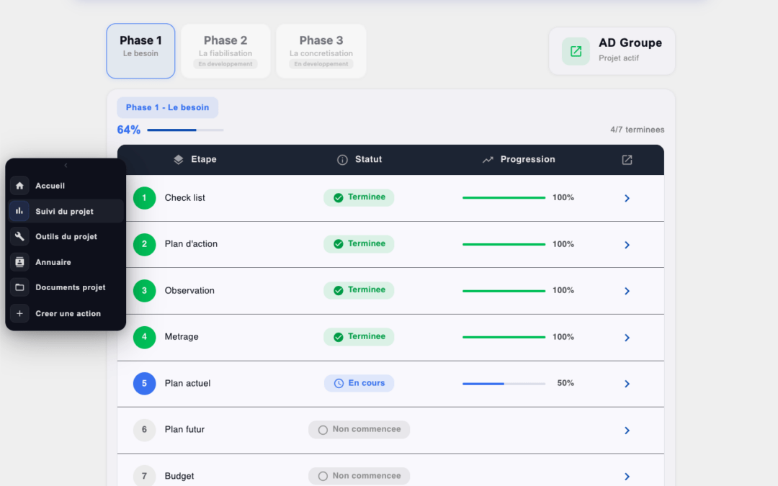778x486 pixels.
Task: Choose Creer une action in the sidebar
Action: (x=66, y=313)
